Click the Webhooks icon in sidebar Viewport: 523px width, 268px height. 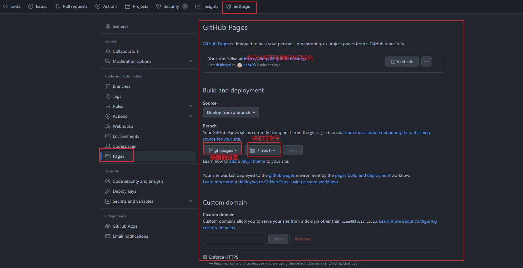[x=108, y=126]
